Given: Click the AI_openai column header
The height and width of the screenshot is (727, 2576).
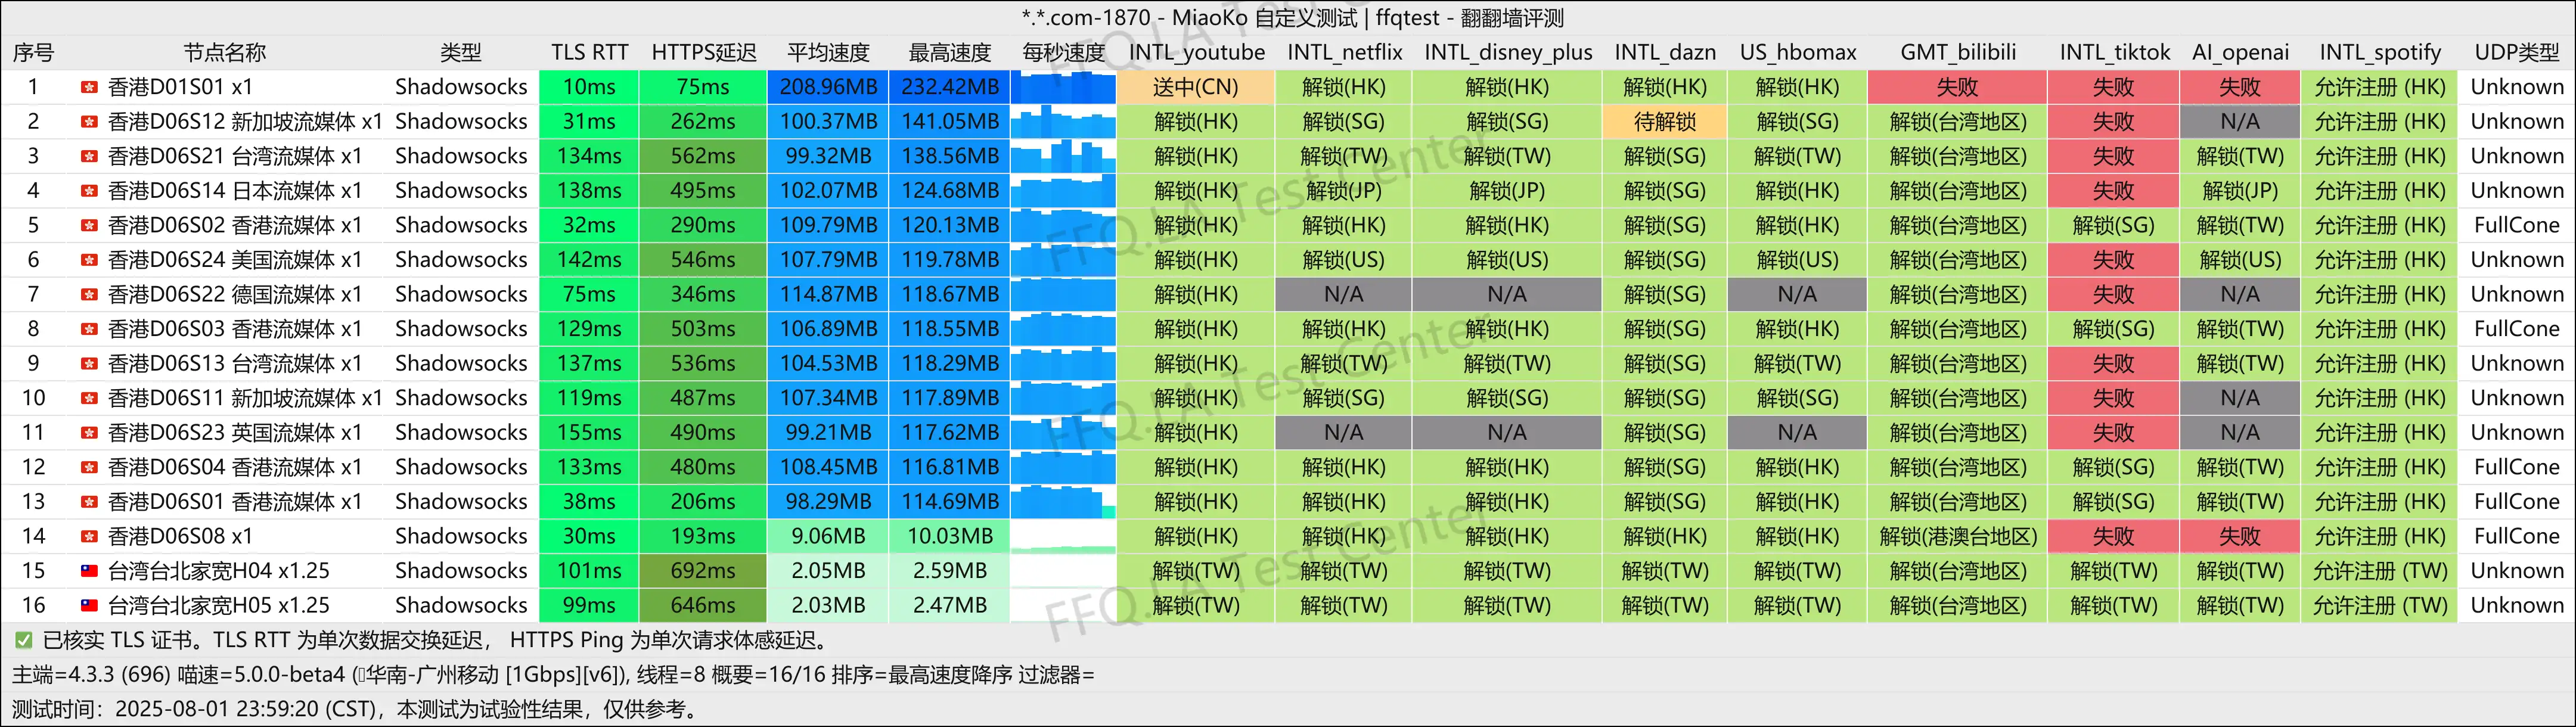Looking at the screenshot, I should (2240, 53).
